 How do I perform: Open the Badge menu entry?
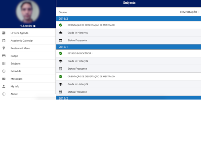point(28,56)
